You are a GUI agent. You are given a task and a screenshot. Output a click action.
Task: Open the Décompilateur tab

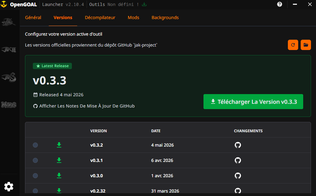pos(100,18)
